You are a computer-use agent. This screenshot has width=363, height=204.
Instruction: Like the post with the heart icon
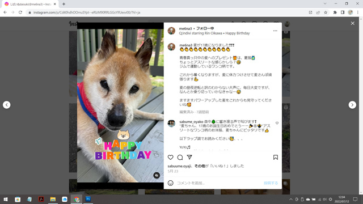(171, 158)
